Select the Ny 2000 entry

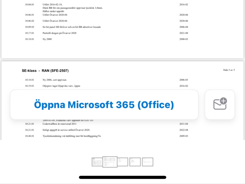[x=47, y=39]
